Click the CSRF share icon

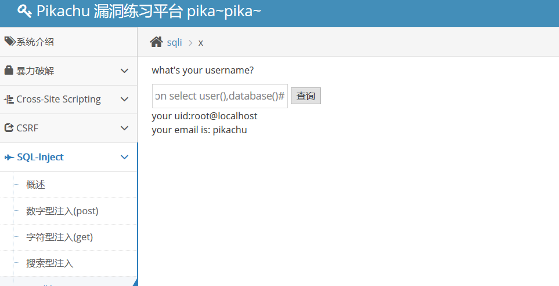9,128
